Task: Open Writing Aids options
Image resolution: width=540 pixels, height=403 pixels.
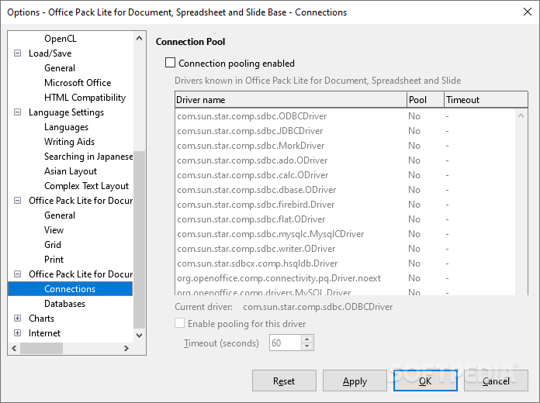Action: tap(69, 142)
